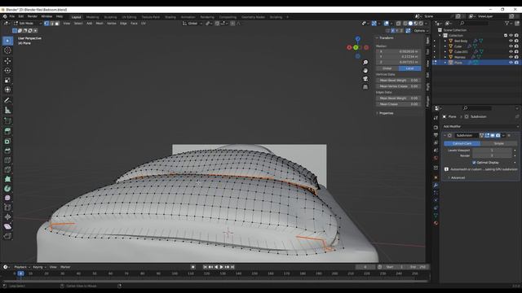
Task: Select the Shear tool
Action: coord(7,226)
